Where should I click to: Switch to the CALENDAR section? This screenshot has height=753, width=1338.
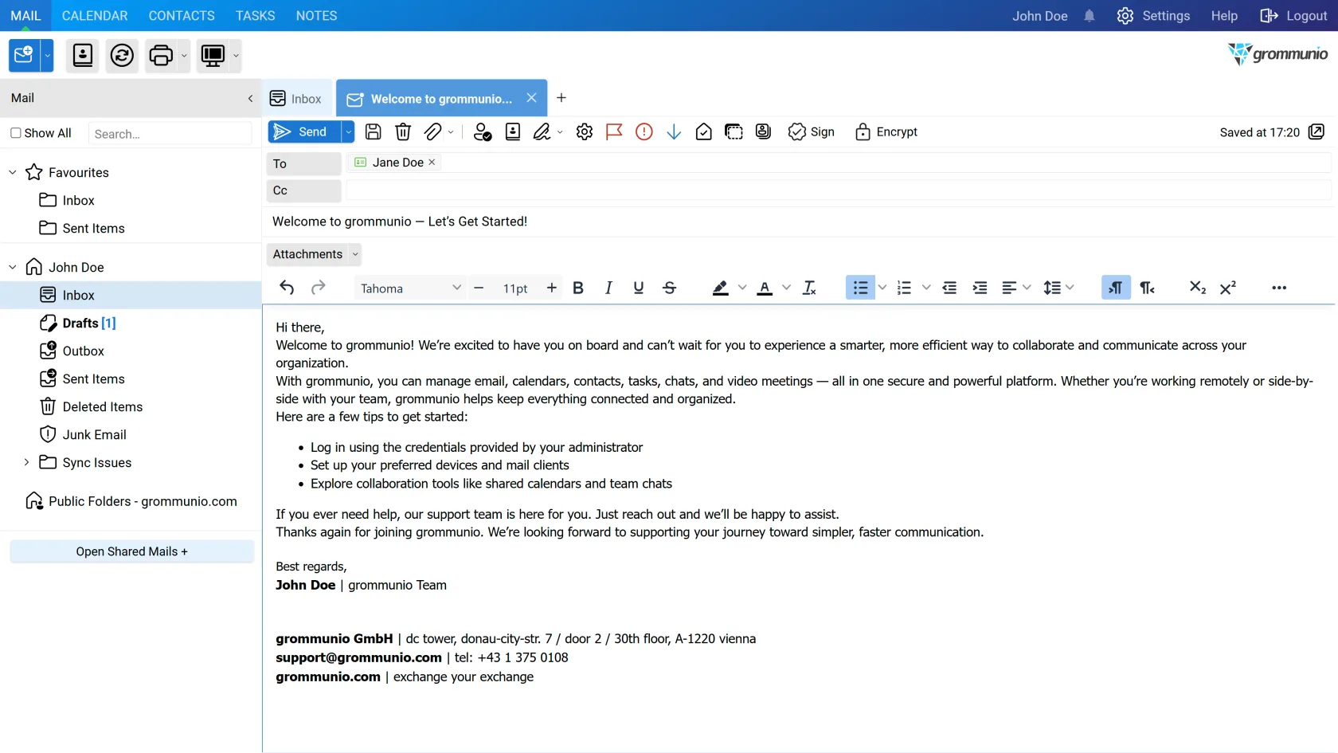95,16
